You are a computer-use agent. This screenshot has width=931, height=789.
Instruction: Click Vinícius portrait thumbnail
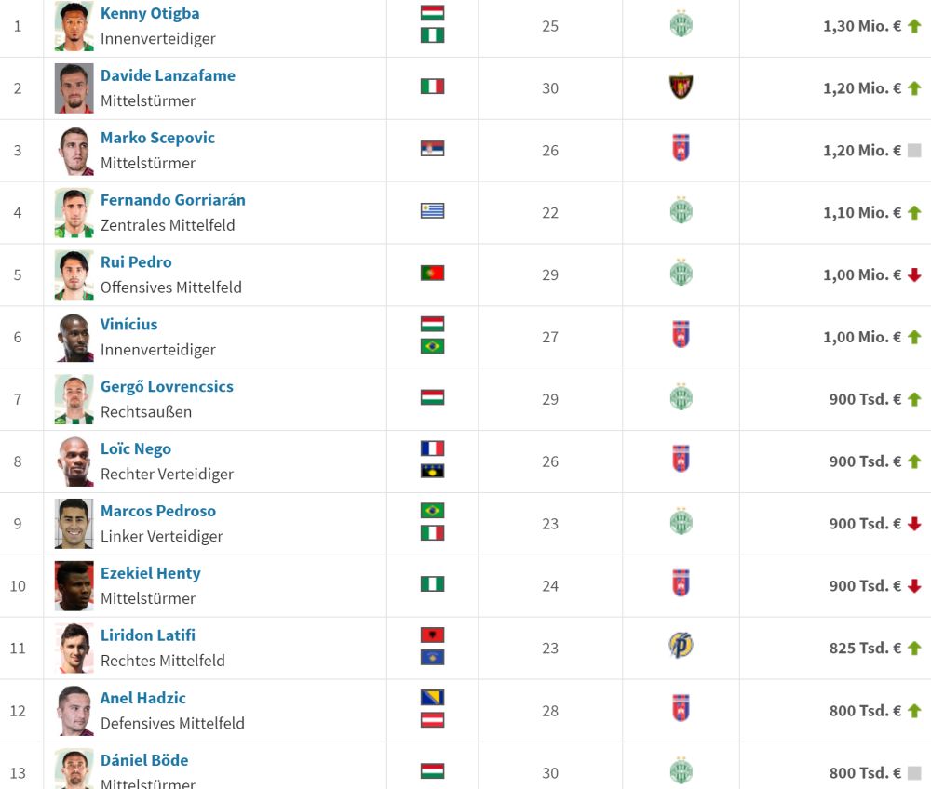(x=74, y=337)
